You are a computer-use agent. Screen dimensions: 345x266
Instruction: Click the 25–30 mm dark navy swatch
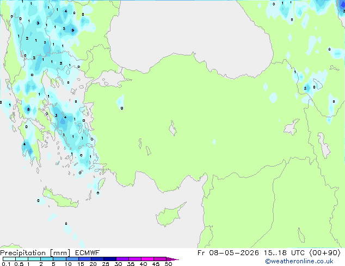109,259
